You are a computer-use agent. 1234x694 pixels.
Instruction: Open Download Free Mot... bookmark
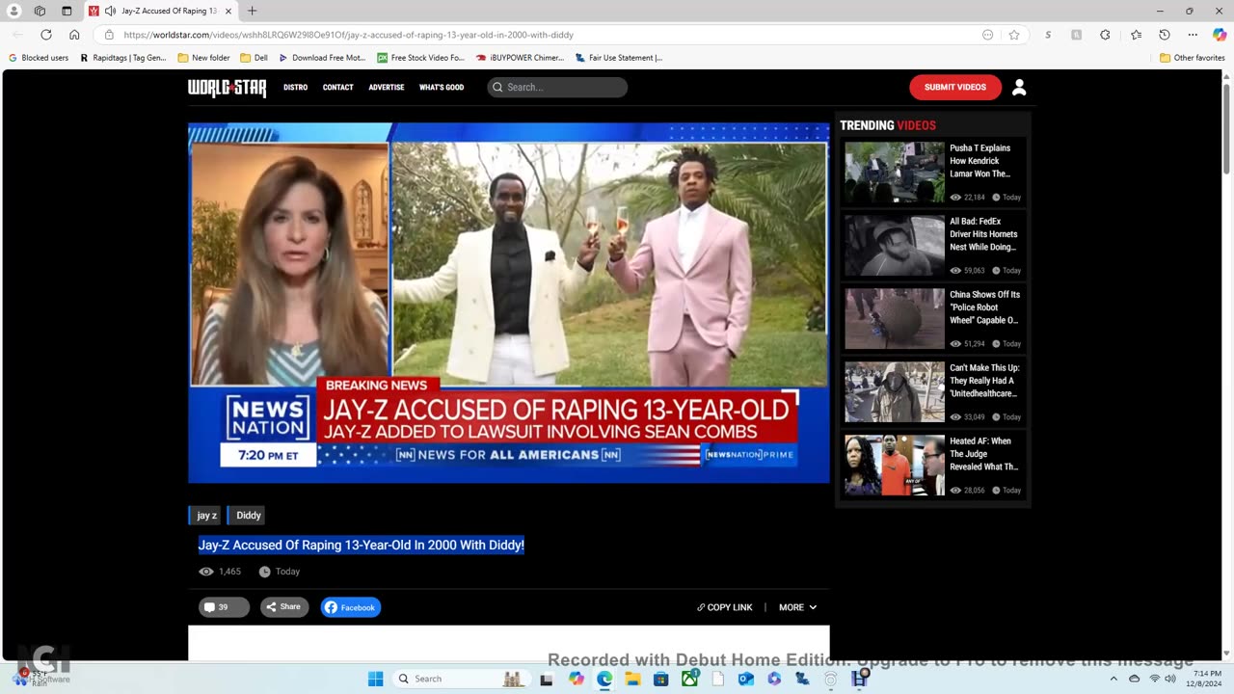pos(322,58)
